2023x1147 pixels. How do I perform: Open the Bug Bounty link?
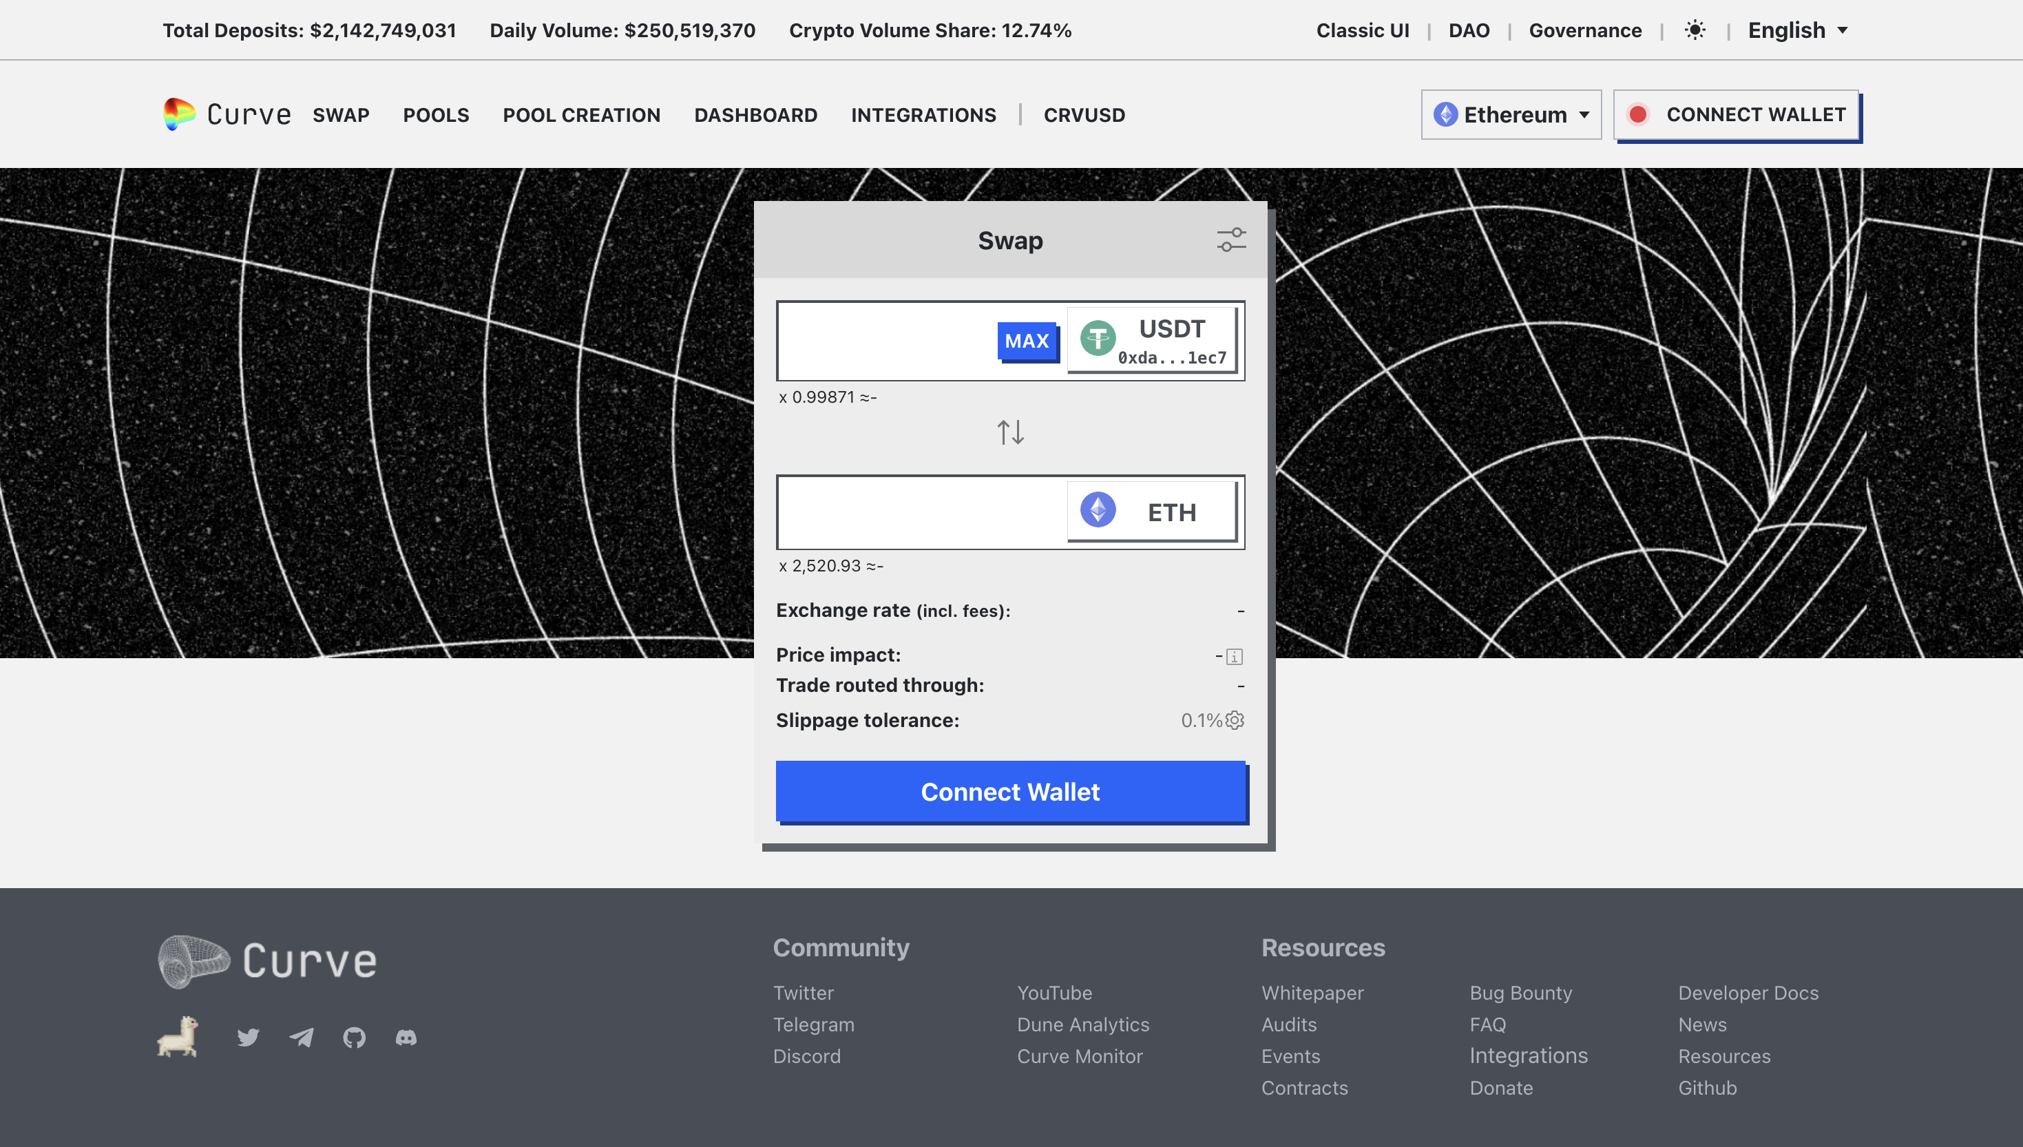1520,993
